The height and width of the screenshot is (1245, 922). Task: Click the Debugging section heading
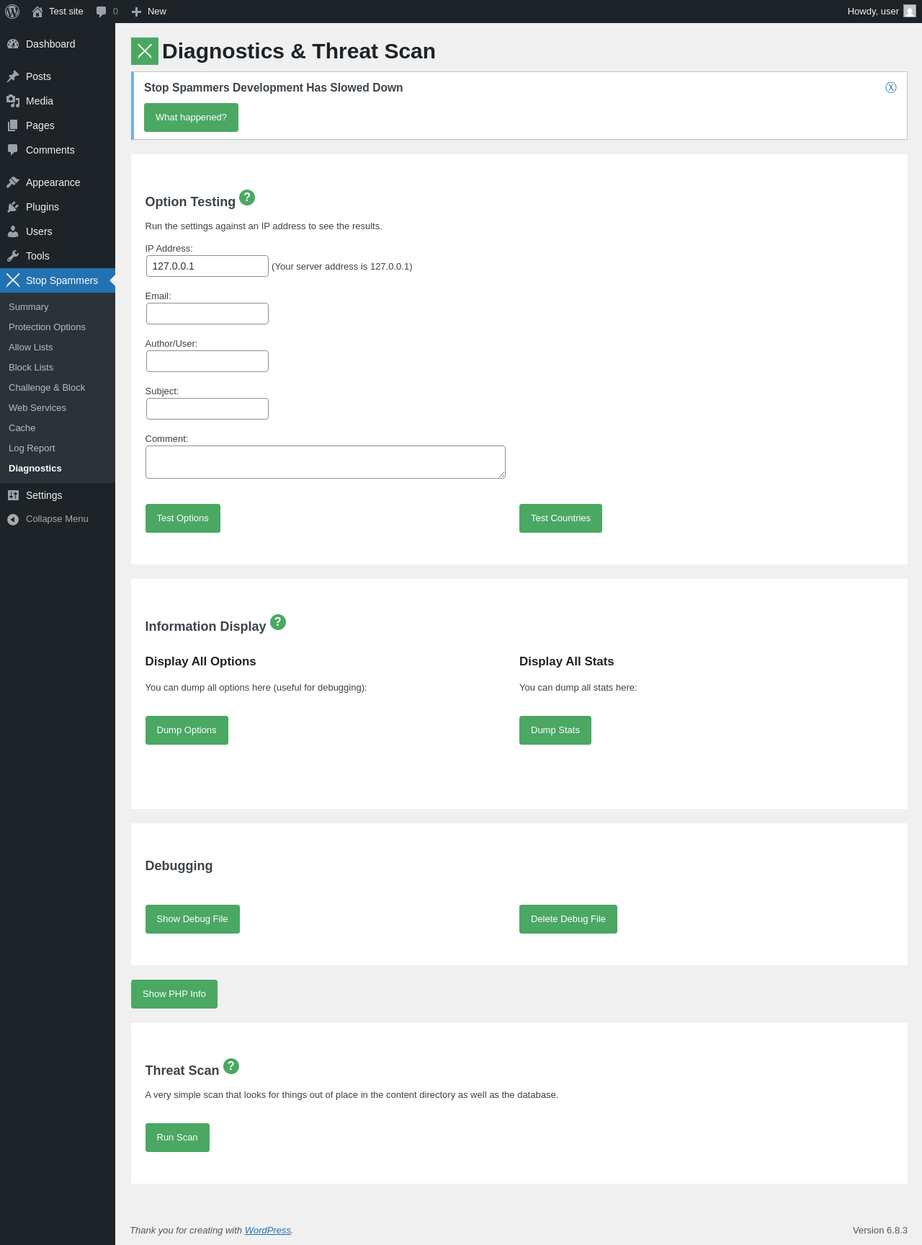pos(179,866)
